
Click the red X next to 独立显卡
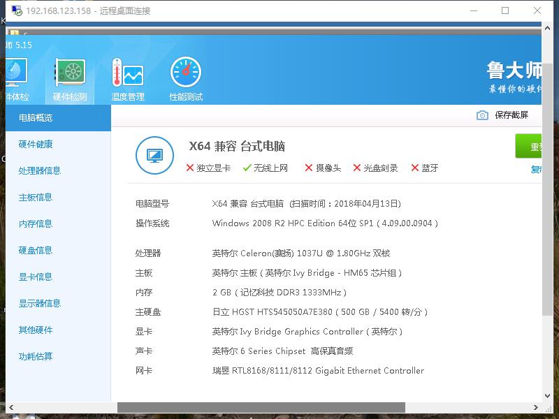(190, 168)
